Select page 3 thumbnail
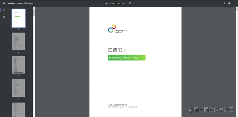Screen dimensions: 238x117 tap(18, 65)
